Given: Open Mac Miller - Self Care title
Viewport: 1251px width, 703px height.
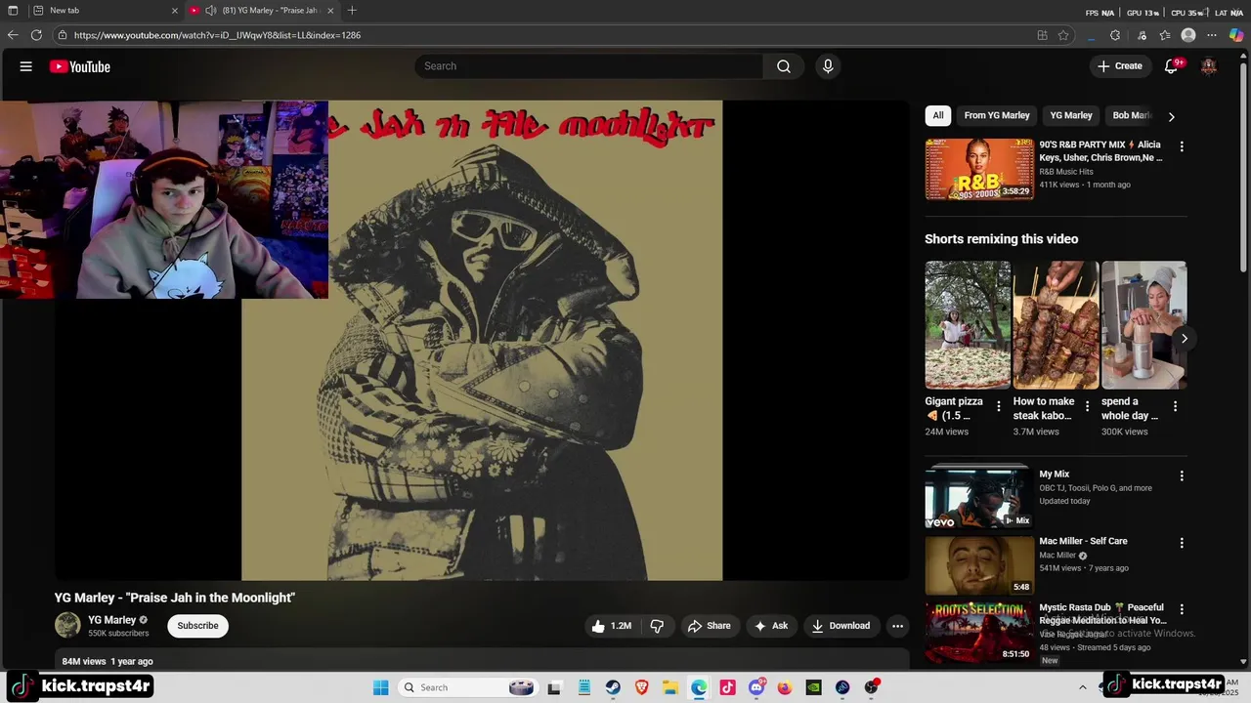Looking at the screenshot, I should point(1083,541).
